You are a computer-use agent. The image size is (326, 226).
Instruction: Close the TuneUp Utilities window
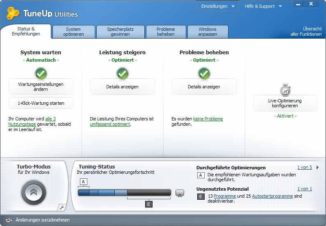[311, 4]
